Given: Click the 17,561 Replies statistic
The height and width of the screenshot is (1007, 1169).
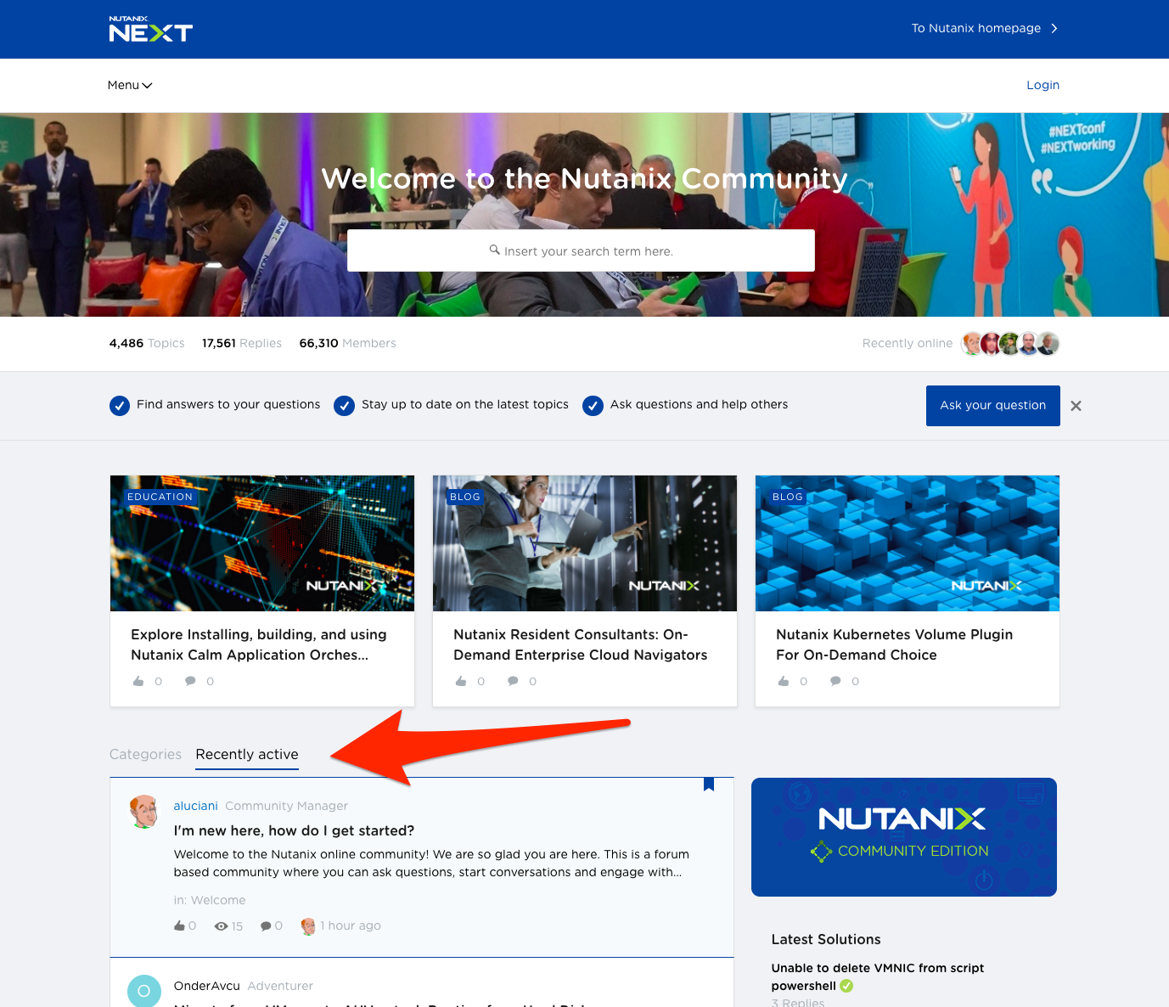Looking at the screenshot, I should 242,343.
